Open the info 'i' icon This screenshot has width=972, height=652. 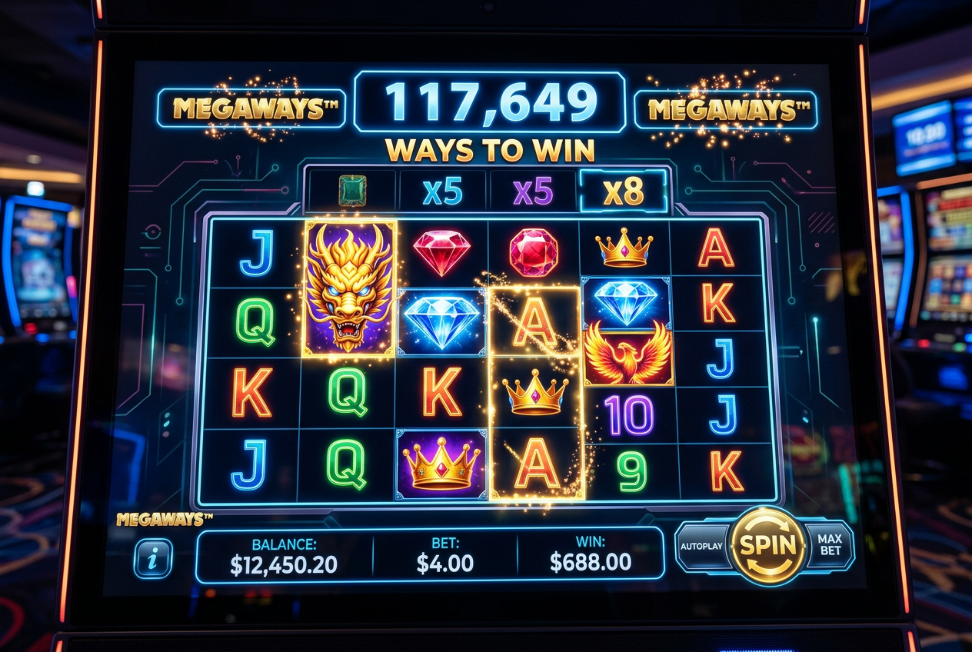(153, 559)
